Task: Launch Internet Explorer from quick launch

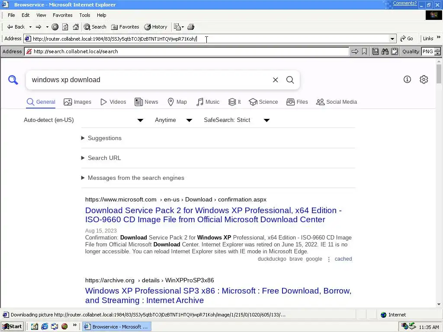Action: click(x=45, y=327)
